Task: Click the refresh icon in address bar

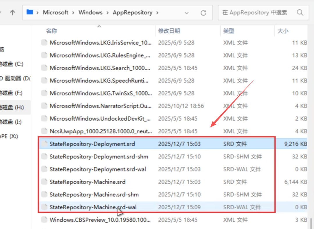Action: pos(203,13)
